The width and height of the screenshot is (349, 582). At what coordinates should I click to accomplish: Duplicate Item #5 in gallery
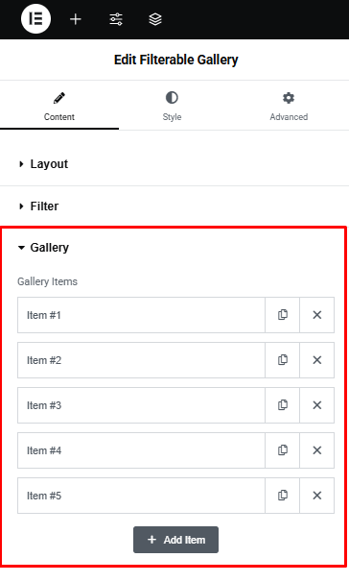pyautogui.click(x=282, y=496)
